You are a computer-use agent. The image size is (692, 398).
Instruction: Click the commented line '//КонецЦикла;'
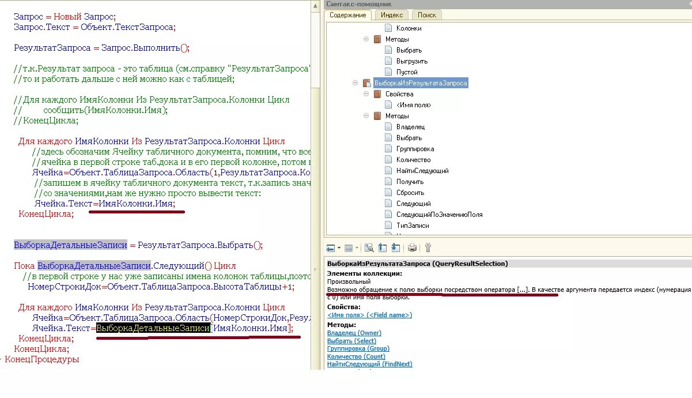(x=46, y=121)
